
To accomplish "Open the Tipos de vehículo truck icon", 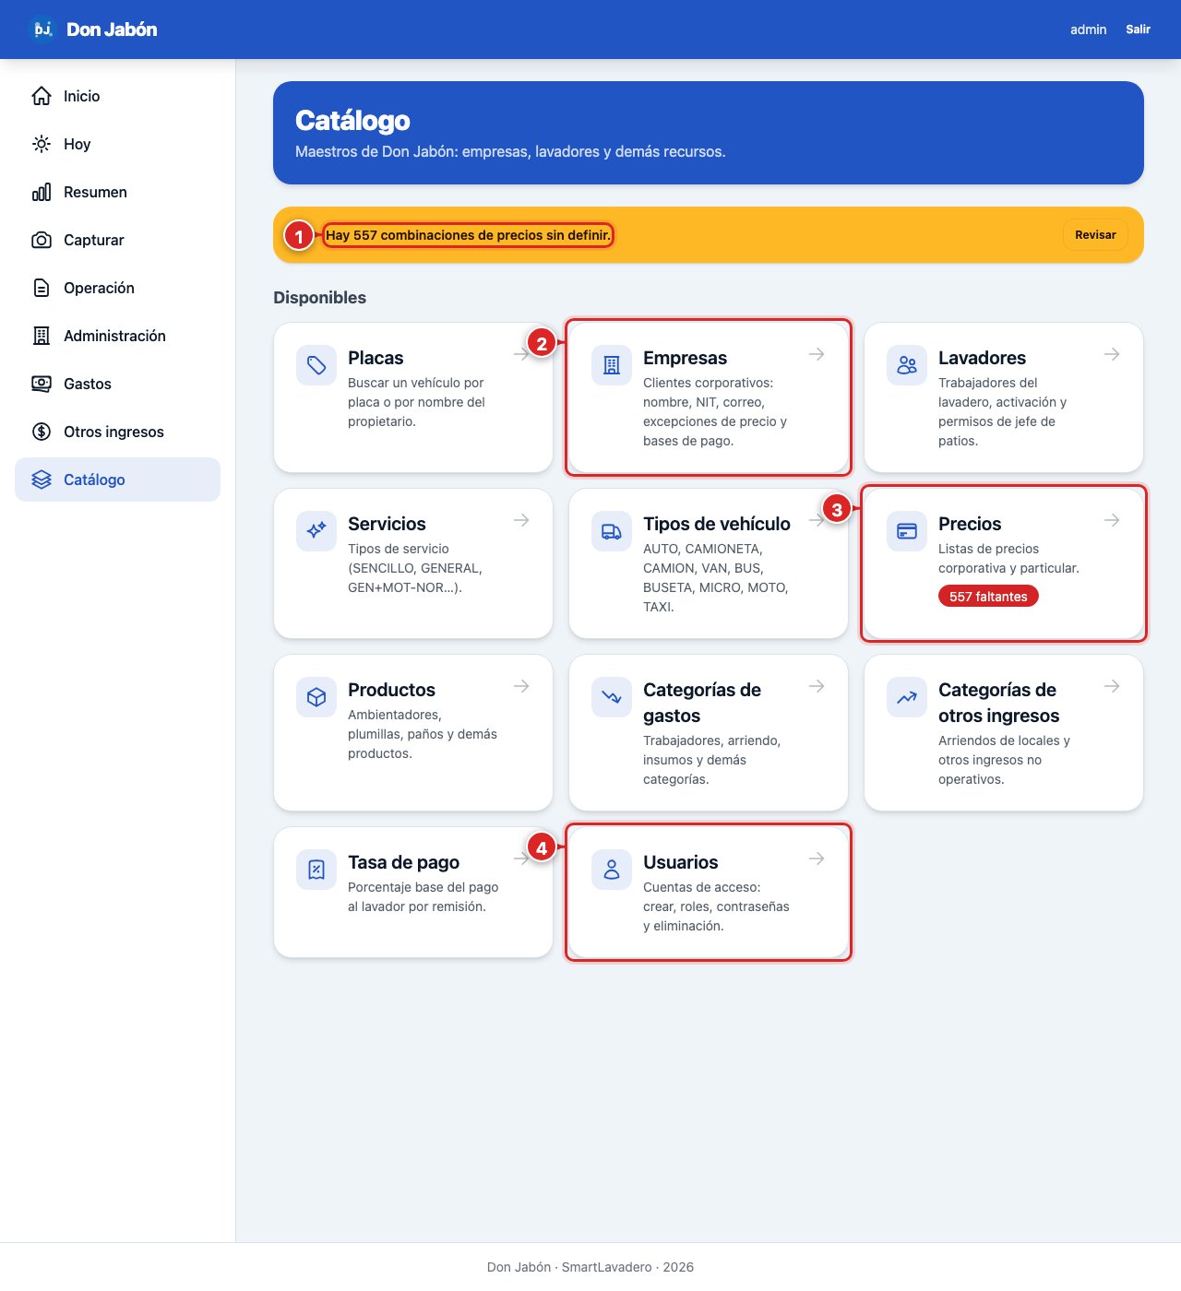I will pyautogui.click(x=612, y=531).
